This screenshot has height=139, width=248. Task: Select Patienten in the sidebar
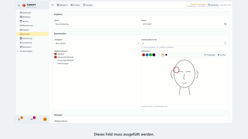33,34
